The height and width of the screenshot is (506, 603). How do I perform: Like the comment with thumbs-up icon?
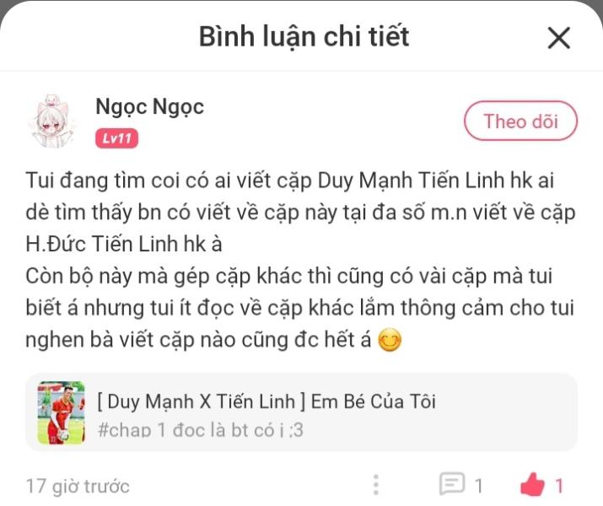click(532, 484)
